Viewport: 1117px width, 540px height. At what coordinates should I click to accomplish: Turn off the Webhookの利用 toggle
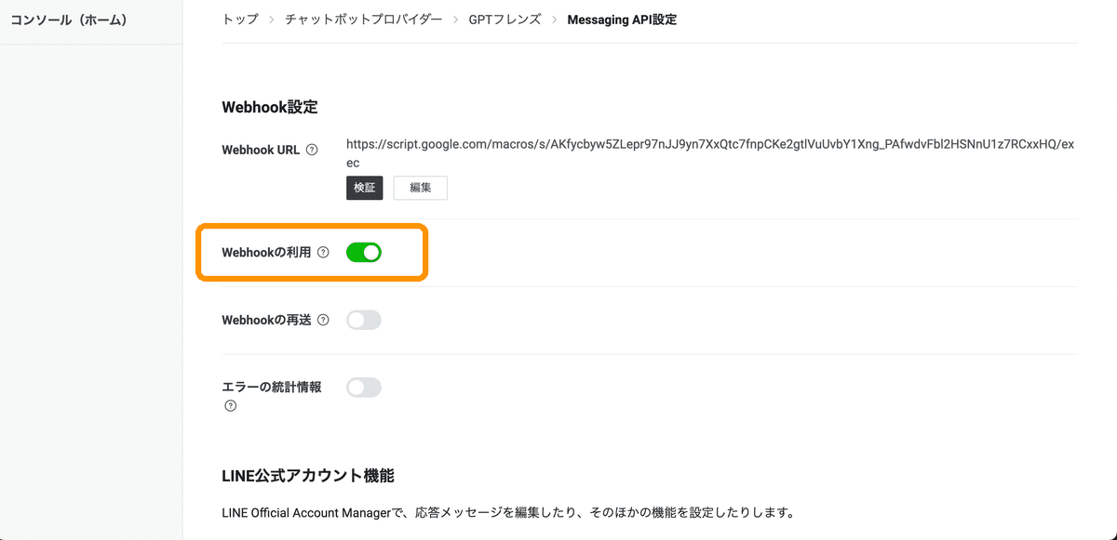(x=364, y=252)
